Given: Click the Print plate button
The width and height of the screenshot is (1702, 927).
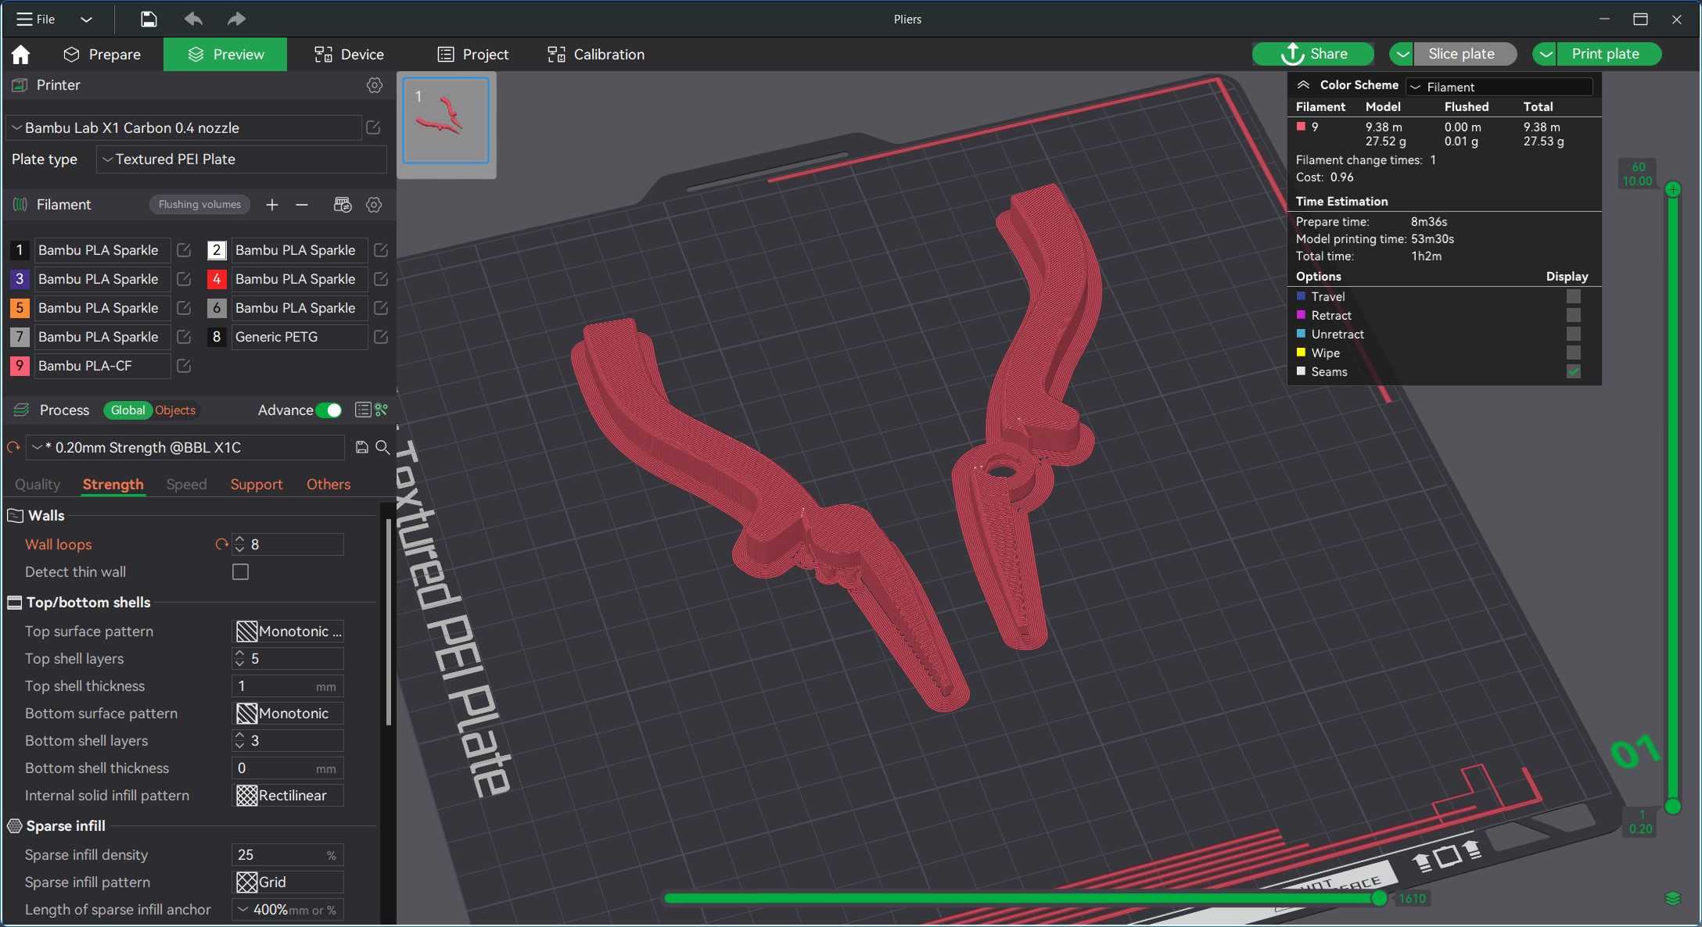Looking at the screenshot, I should (1608, 54).
